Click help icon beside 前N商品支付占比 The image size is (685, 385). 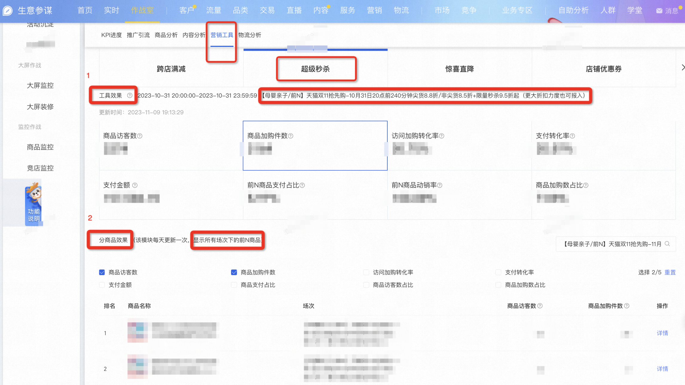pos(302,185)
